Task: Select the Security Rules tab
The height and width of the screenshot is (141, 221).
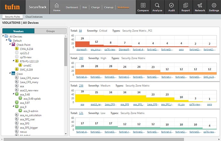Action: pyautogui.click(x=12, y=17)
